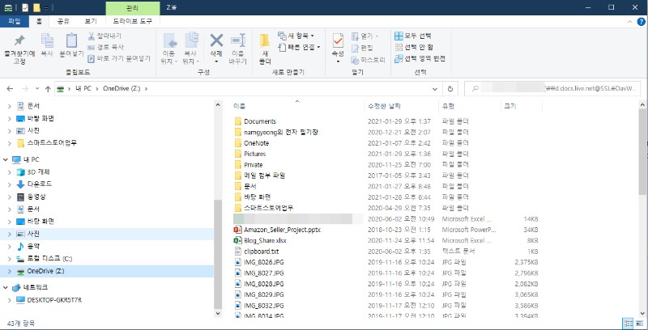
Task: Open the 공유 ribbon tab
Action: tap(64, 21)
